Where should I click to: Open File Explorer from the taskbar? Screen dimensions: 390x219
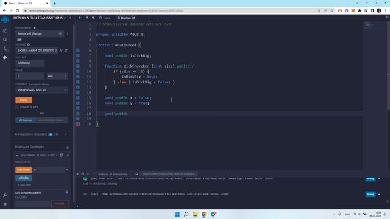point(195,214)
